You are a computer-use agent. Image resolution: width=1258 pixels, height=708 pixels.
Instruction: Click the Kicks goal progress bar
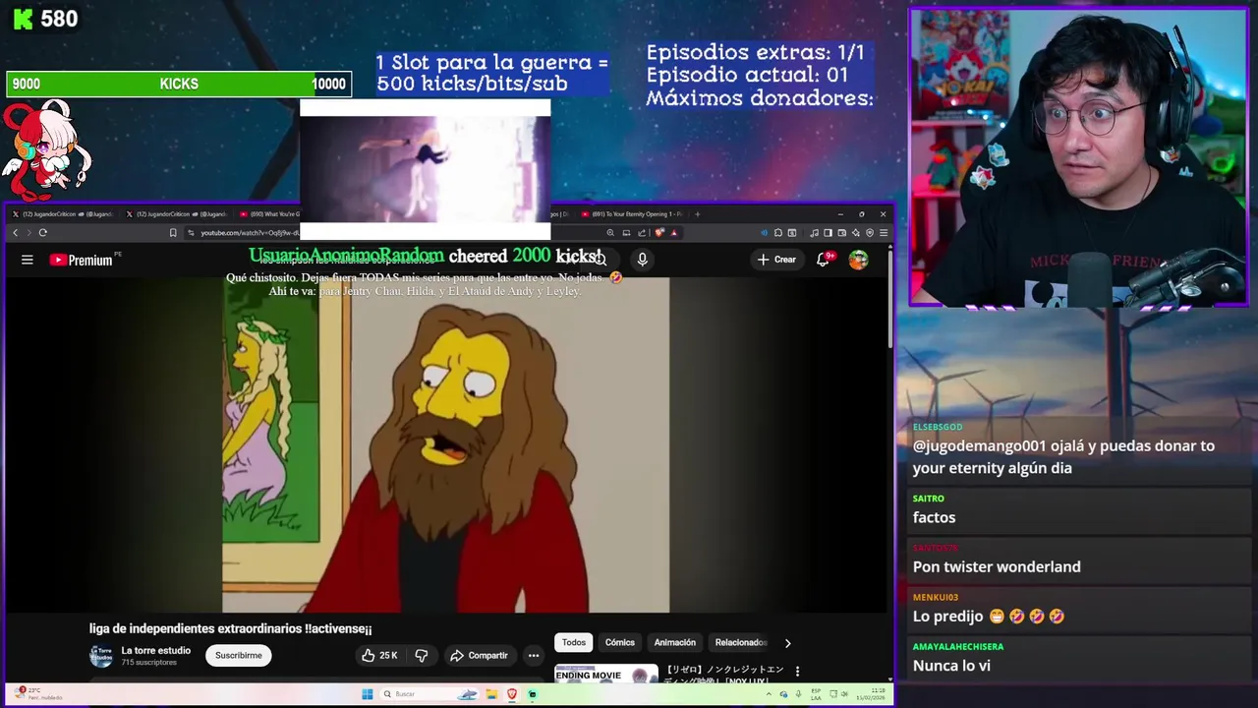pos(178,85)
